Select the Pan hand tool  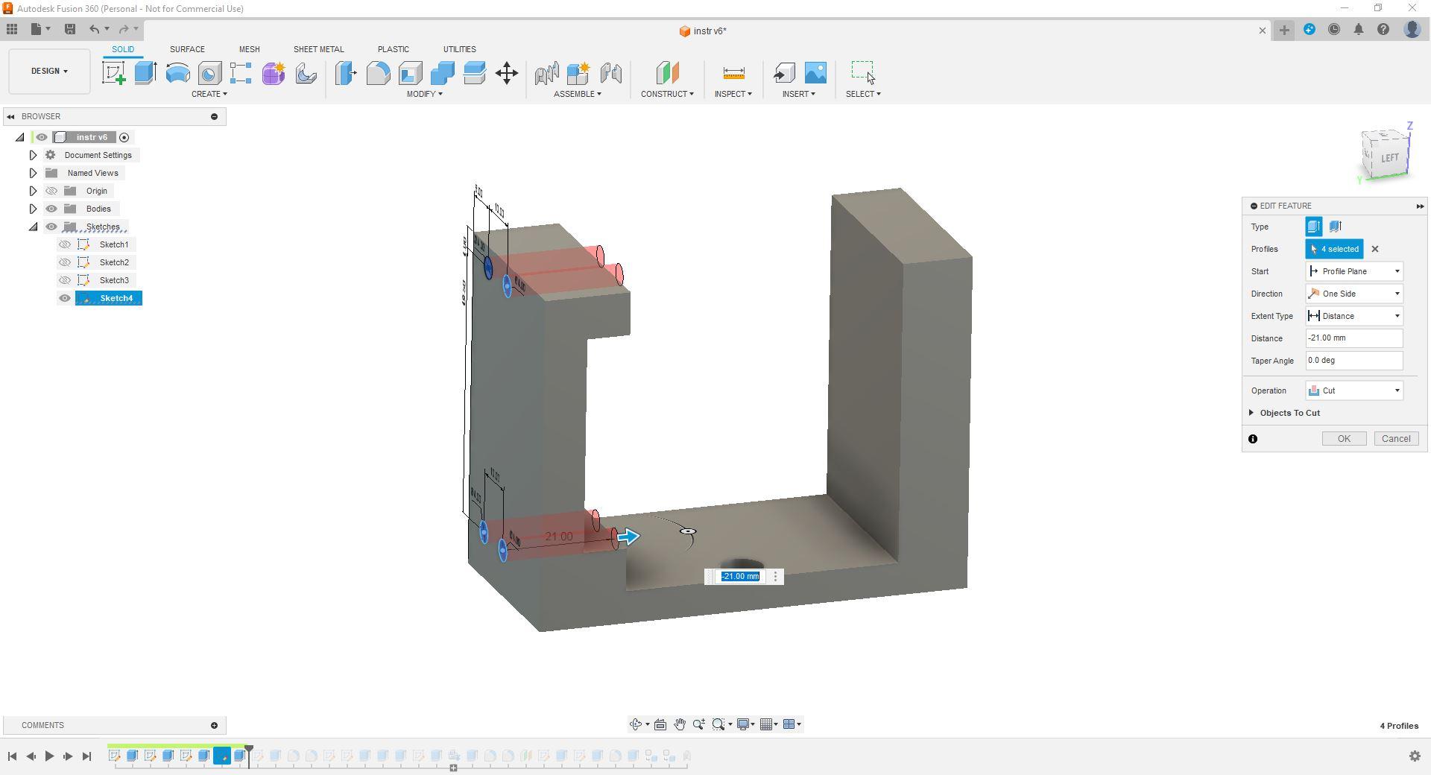pos(680,724)
